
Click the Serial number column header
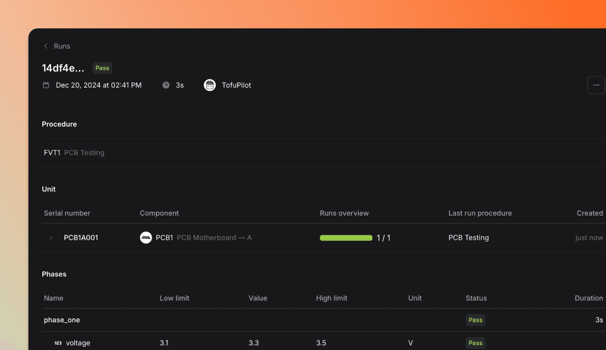coord(67,213)
